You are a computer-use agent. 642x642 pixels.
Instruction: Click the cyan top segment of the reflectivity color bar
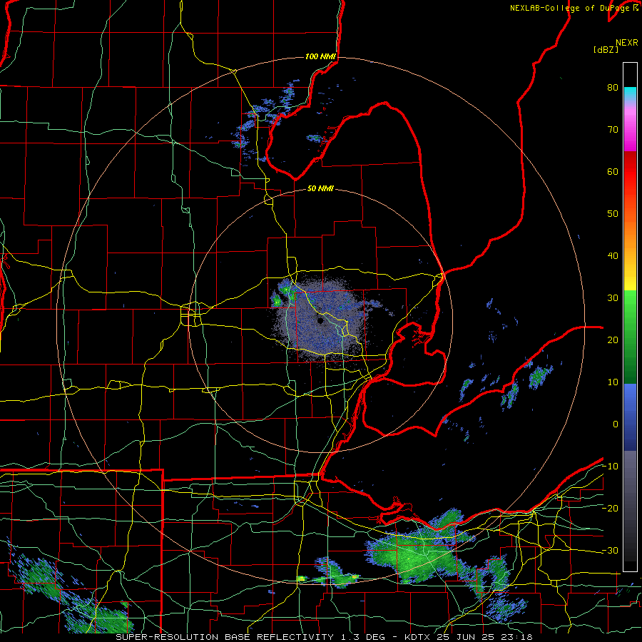tap(630, 94)
